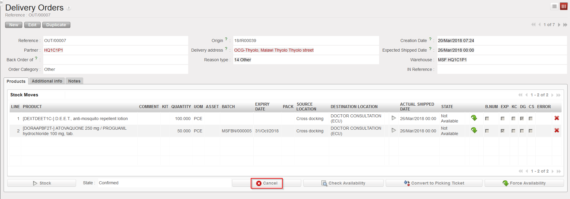Expand line 1 play arrow before shipped date
This screenshot has height=199, width=570.
click(394, 118)
